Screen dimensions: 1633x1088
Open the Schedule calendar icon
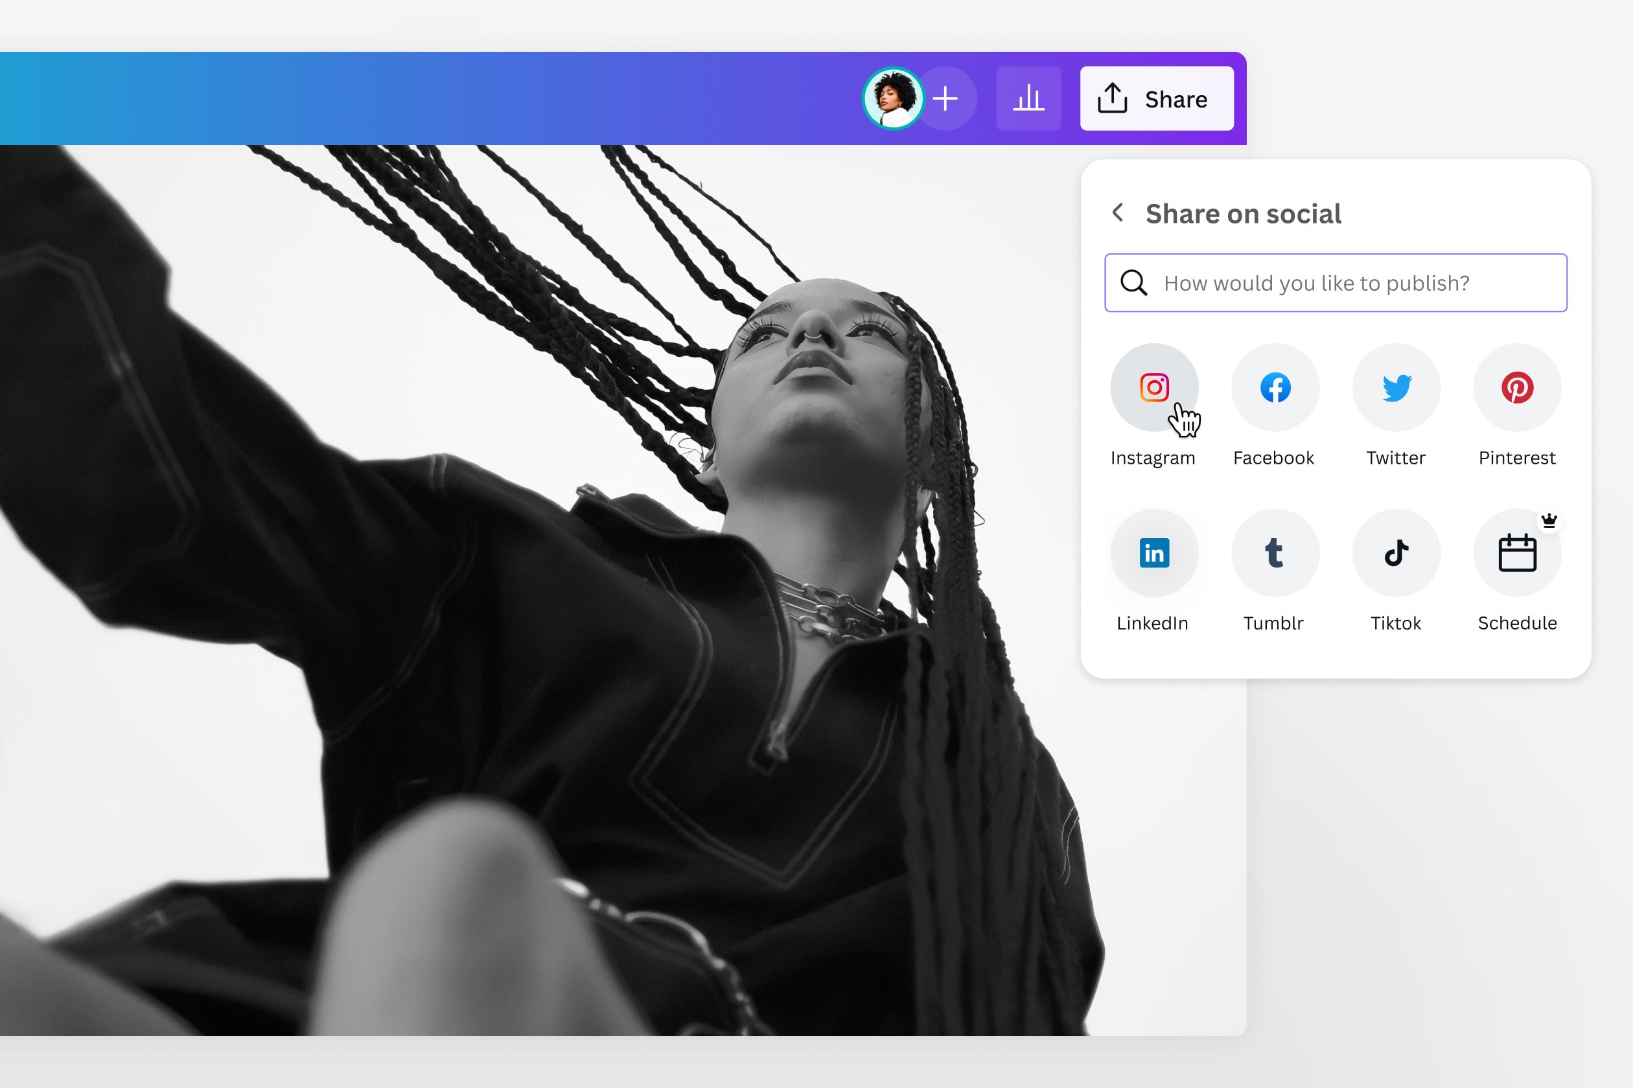pyautogui.click(x=1517, y=553)
